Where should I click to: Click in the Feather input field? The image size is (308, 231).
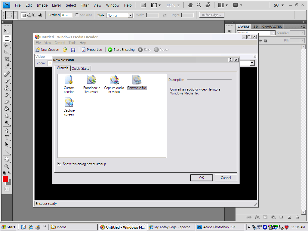67,15
